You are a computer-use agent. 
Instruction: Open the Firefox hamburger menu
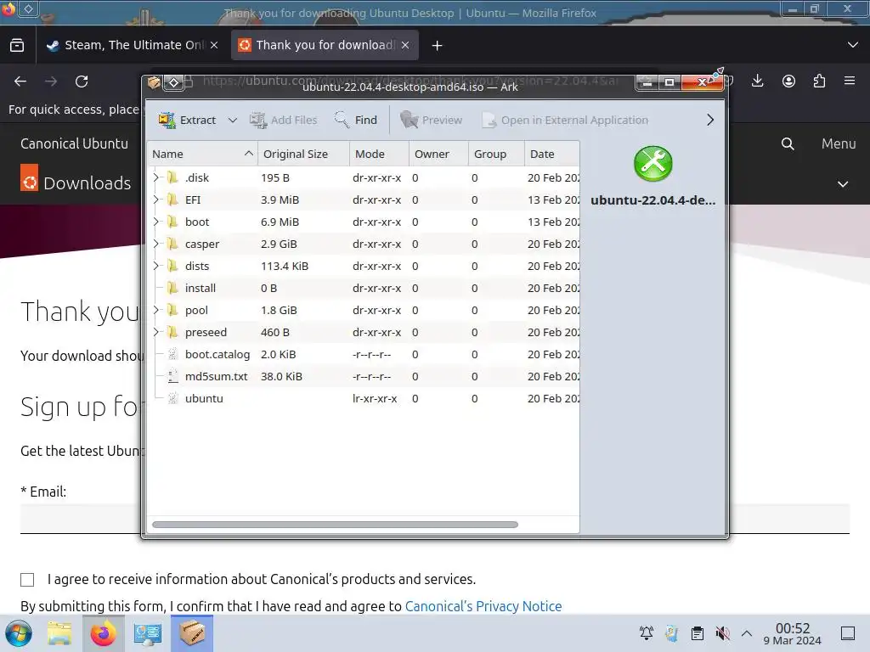[x=850, y=81]
